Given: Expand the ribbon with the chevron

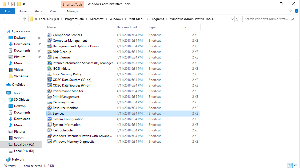Looking at the screenshot, I should tap(291, 11).
